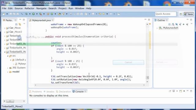Switch to the Declaration tab
Image resolution: width=196 pixels, height=110 pixels.
click(x=63, y=92)
